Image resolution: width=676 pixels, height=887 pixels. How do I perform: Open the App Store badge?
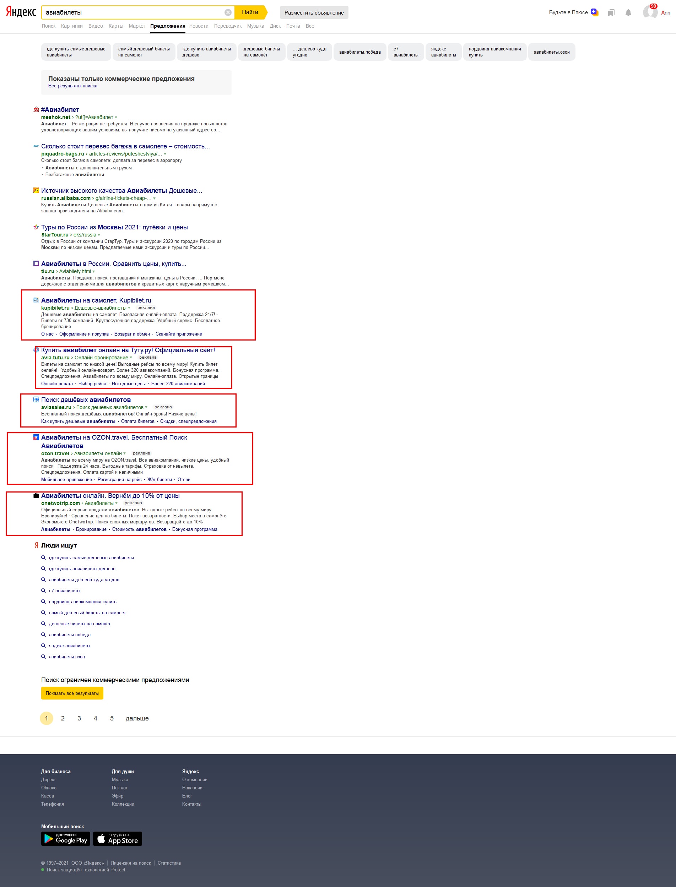pyautogui.click(x=118, y=839)
